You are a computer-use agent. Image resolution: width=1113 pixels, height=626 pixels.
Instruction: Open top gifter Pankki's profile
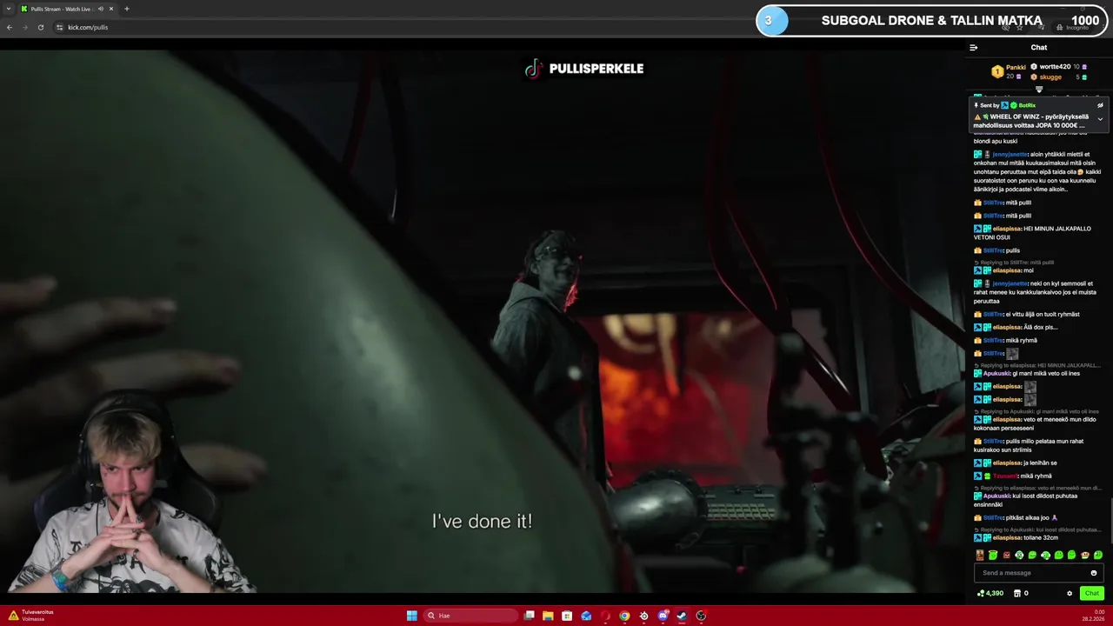1016,67
